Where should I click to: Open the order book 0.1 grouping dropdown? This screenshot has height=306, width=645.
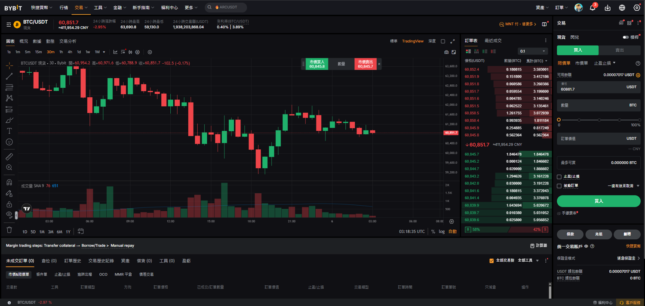[532, 51]
